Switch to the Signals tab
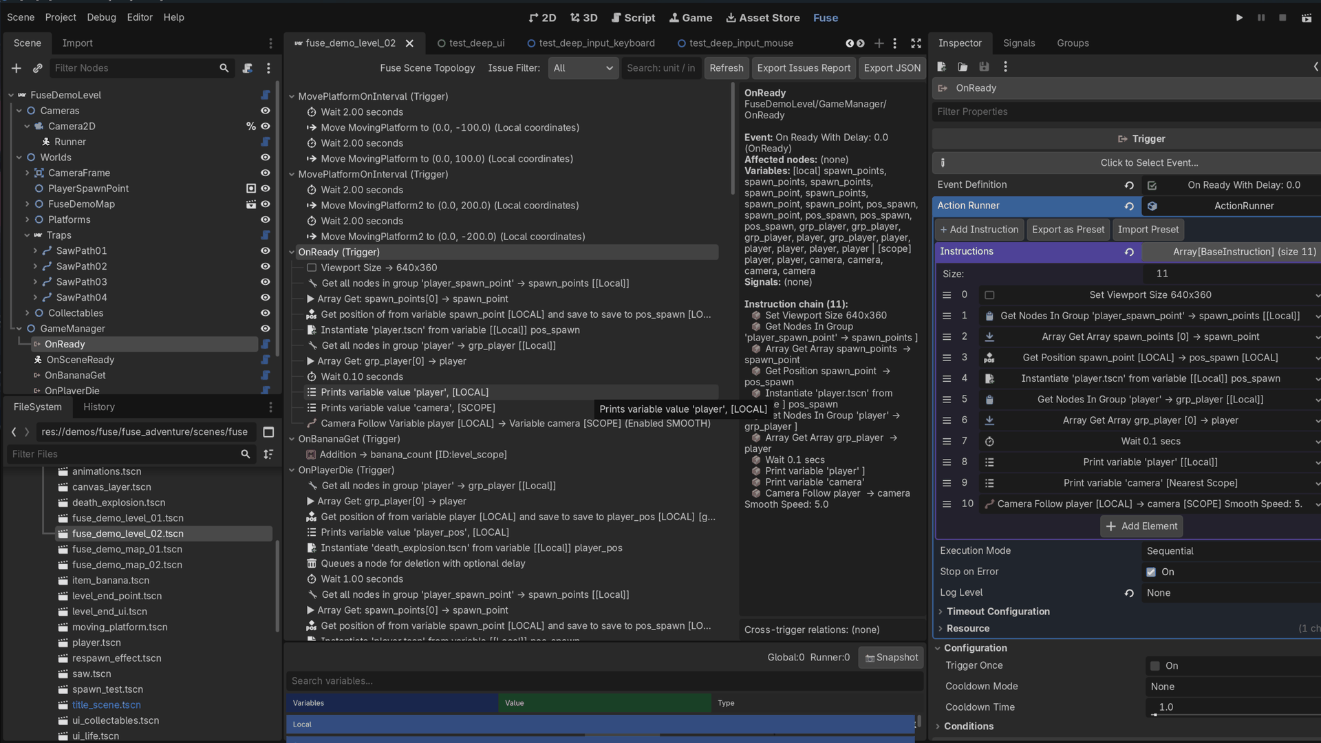The height and width of the screenshot is (743, 1321). pyautogui.click(x=1019, y=43)
